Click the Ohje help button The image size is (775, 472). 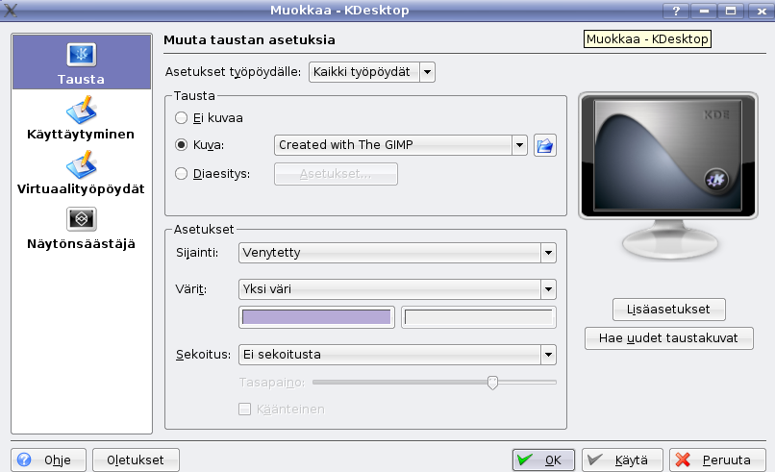click(50, 460)
